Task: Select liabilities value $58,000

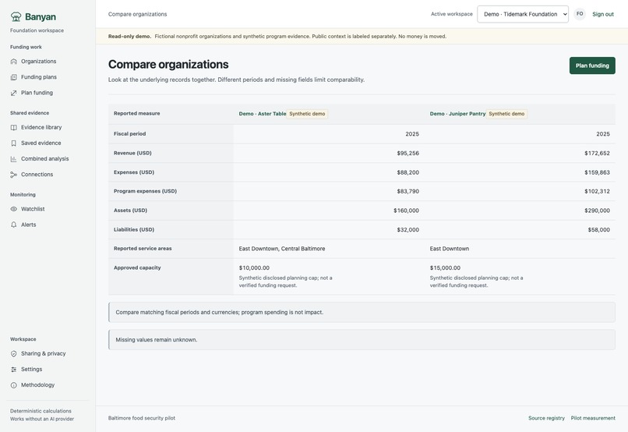Action: coord(598,229)
